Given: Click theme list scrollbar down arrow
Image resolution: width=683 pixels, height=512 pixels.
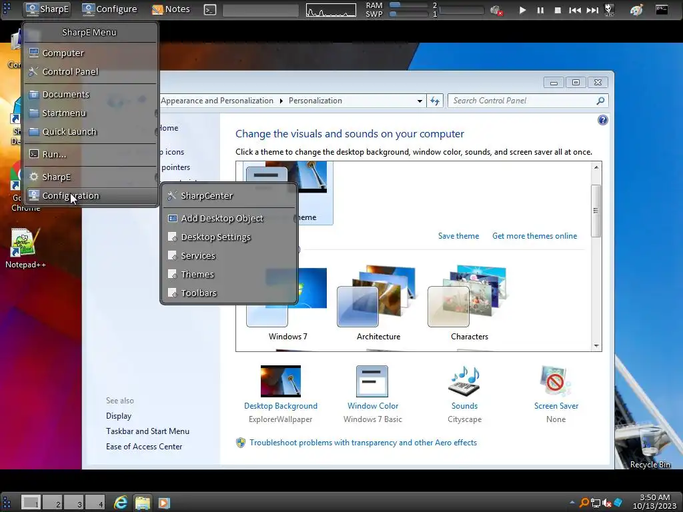Looking at the screenshot, I should [596, 346].
